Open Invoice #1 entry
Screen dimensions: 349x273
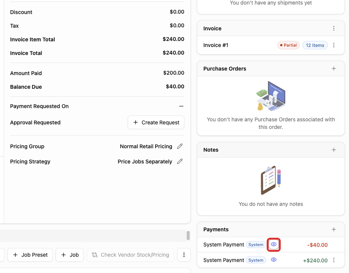click(216, 45)
